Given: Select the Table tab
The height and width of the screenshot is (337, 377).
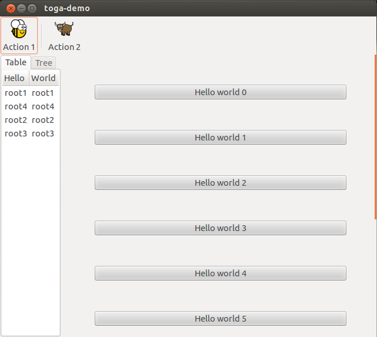Looking at the screenshot, I should click(x=16, y=62).
